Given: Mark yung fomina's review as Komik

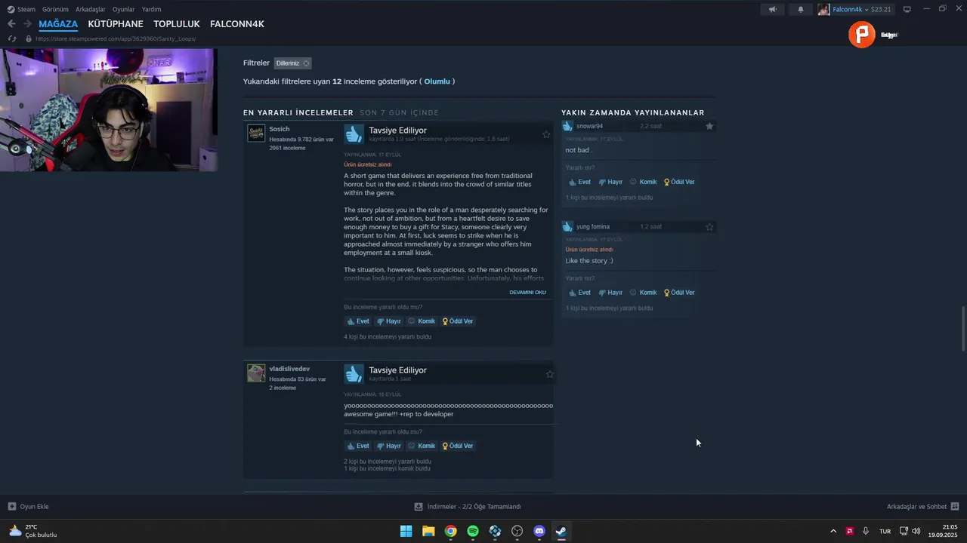Looking at the screenshot, I should click(643, 293).
